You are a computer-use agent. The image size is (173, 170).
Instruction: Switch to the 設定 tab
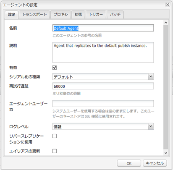(x=11, y=15)
